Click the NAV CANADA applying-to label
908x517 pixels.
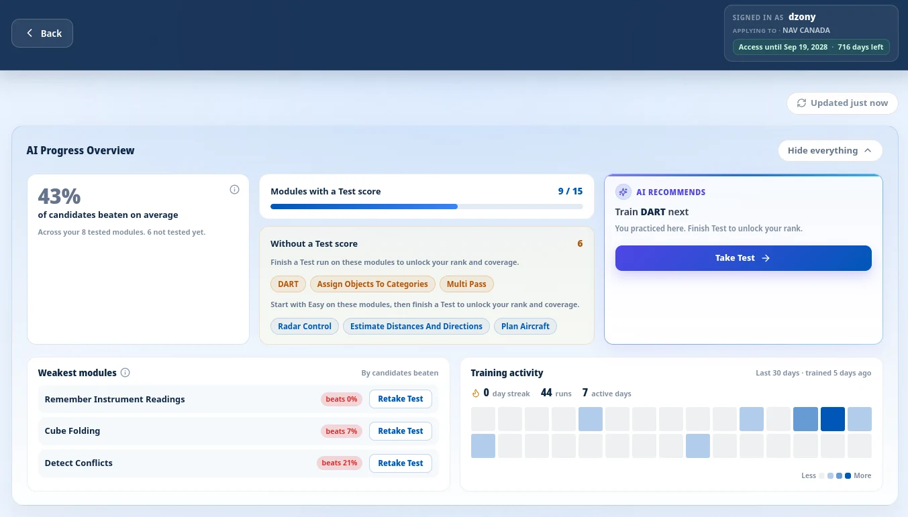[806, 31]
